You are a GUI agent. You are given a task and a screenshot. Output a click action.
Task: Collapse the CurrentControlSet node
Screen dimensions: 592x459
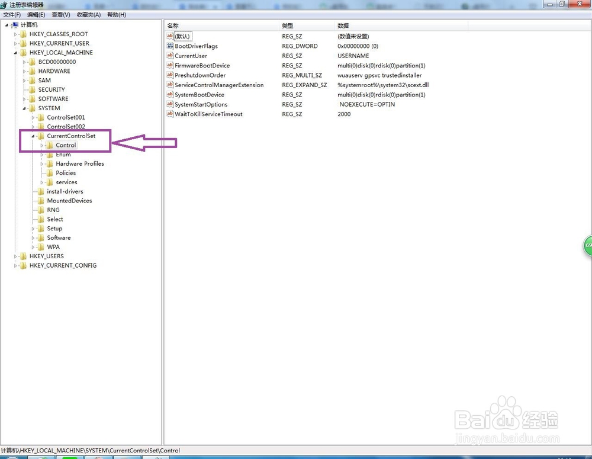click(x=33, y=136)
